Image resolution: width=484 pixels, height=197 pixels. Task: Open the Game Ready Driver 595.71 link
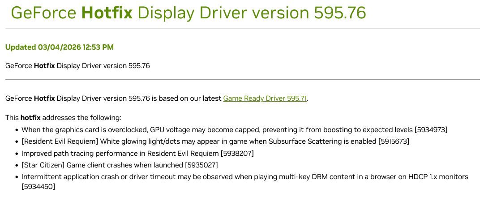pyautogui.click(x=265, y=98)
